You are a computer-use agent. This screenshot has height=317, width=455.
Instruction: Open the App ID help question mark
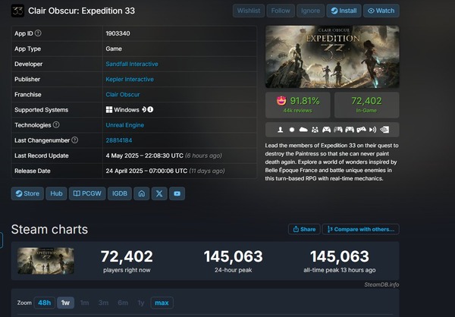38,33
